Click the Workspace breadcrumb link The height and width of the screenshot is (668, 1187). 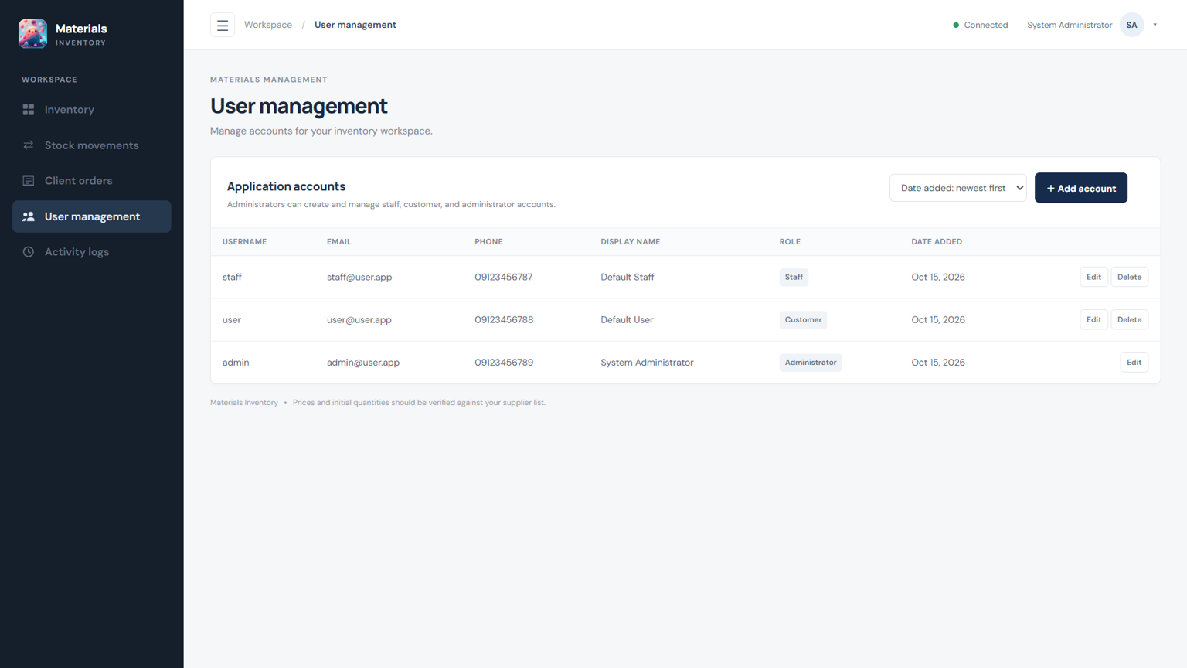tap(268, 25)
